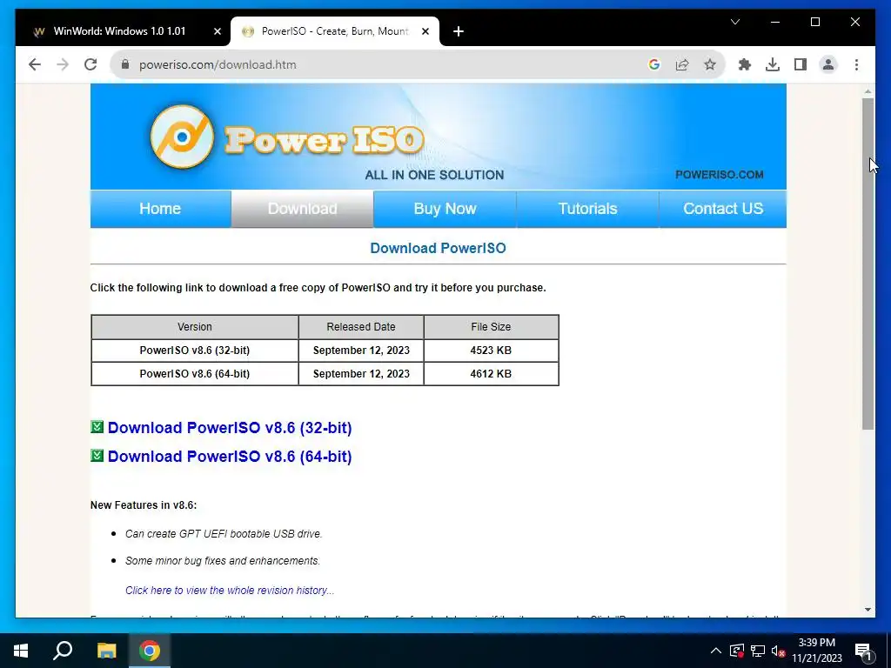Show hidden system tray icons
891x668 pixels.
pyautogui.click(x=716, y=651)
